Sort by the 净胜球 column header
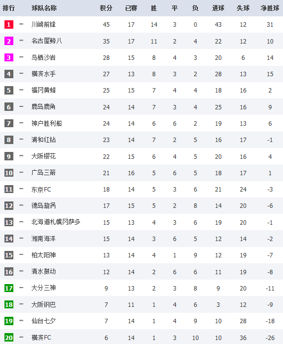The height and width of the screenshot is (344, 283). [270, 8]
